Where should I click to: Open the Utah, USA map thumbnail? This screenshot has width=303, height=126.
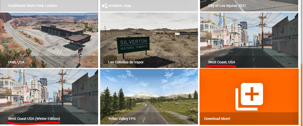pos(49,40)
